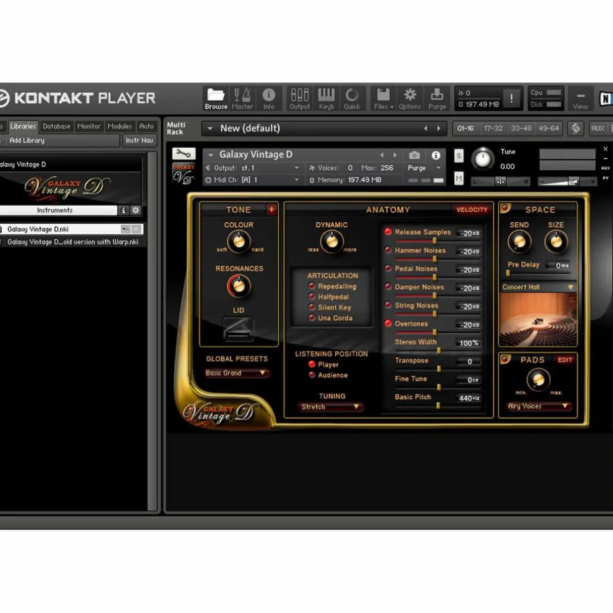Go to previous instrument preset arrow
This screenshot has height=613, width=613.
(x=382, y=155)
